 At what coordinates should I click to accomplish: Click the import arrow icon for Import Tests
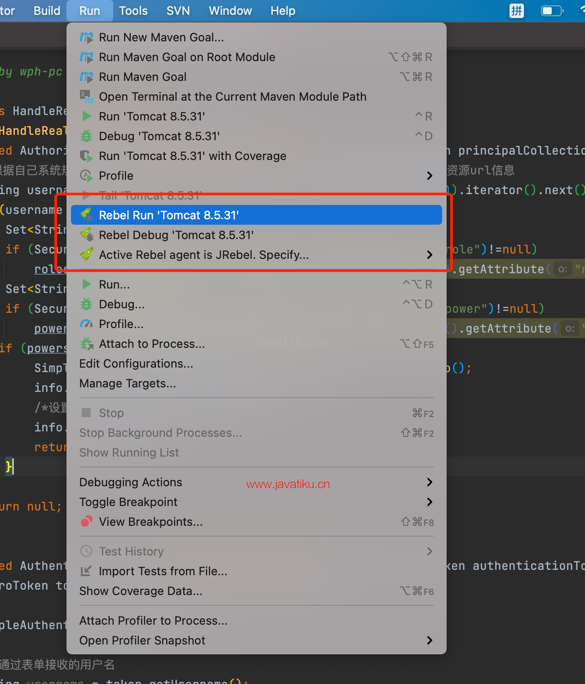coord(86,571)
